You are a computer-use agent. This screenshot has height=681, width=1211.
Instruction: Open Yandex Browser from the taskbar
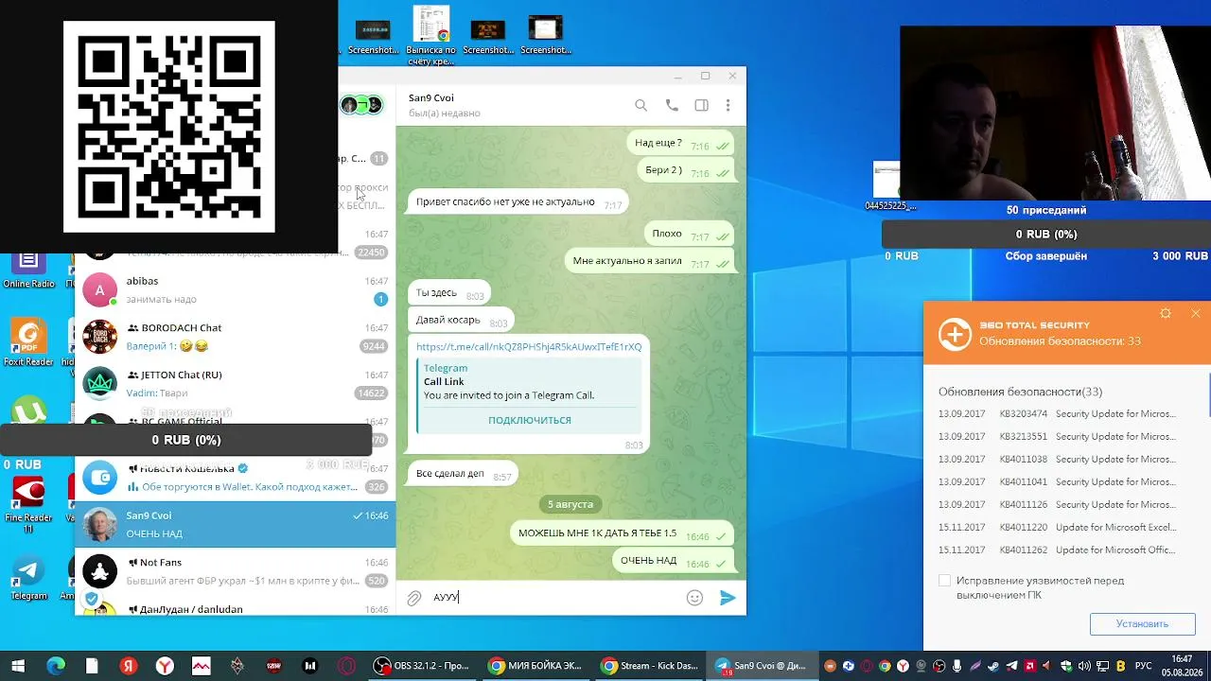(x=165, y=666)
